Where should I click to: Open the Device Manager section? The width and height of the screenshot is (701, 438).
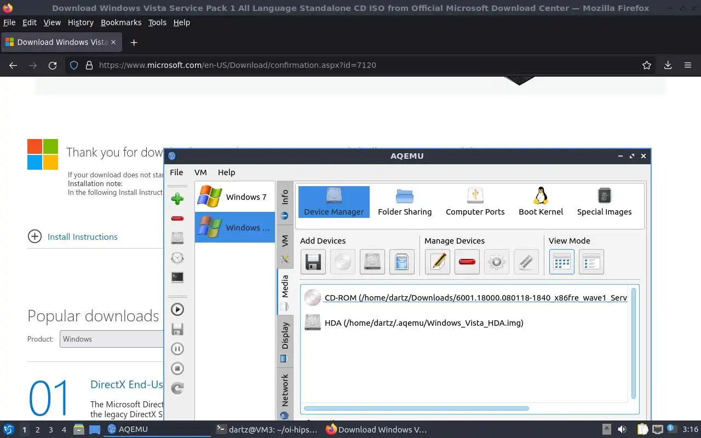pos(334,202)
